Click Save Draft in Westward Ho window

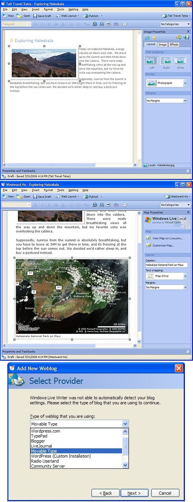pyautogui.click(x=42, y=197)
